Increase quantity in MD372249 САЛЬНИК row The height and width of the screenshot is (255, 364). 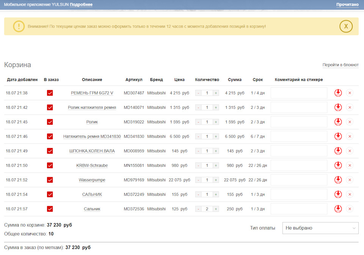[216, 194]
